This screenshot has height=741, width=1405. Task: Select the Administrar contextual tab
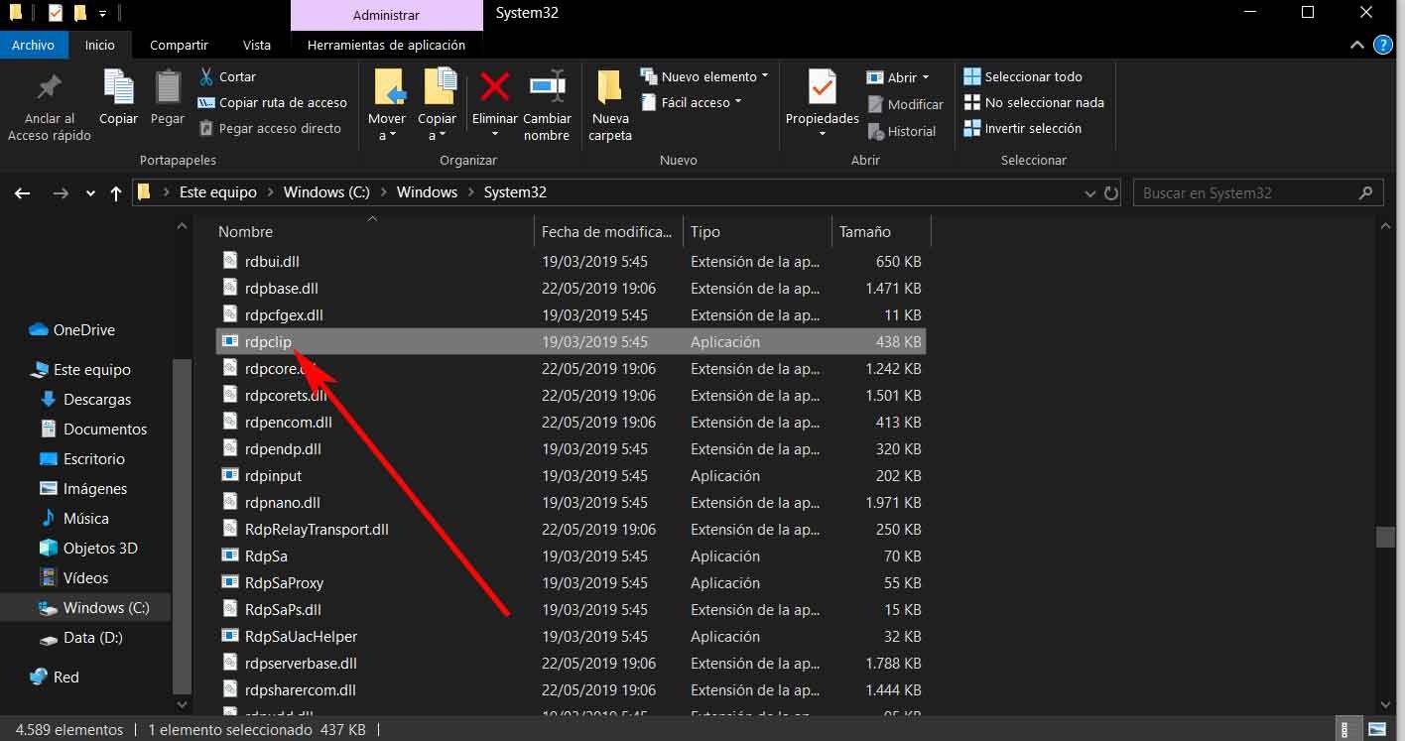pyautogui.click(x=386, y=15)
